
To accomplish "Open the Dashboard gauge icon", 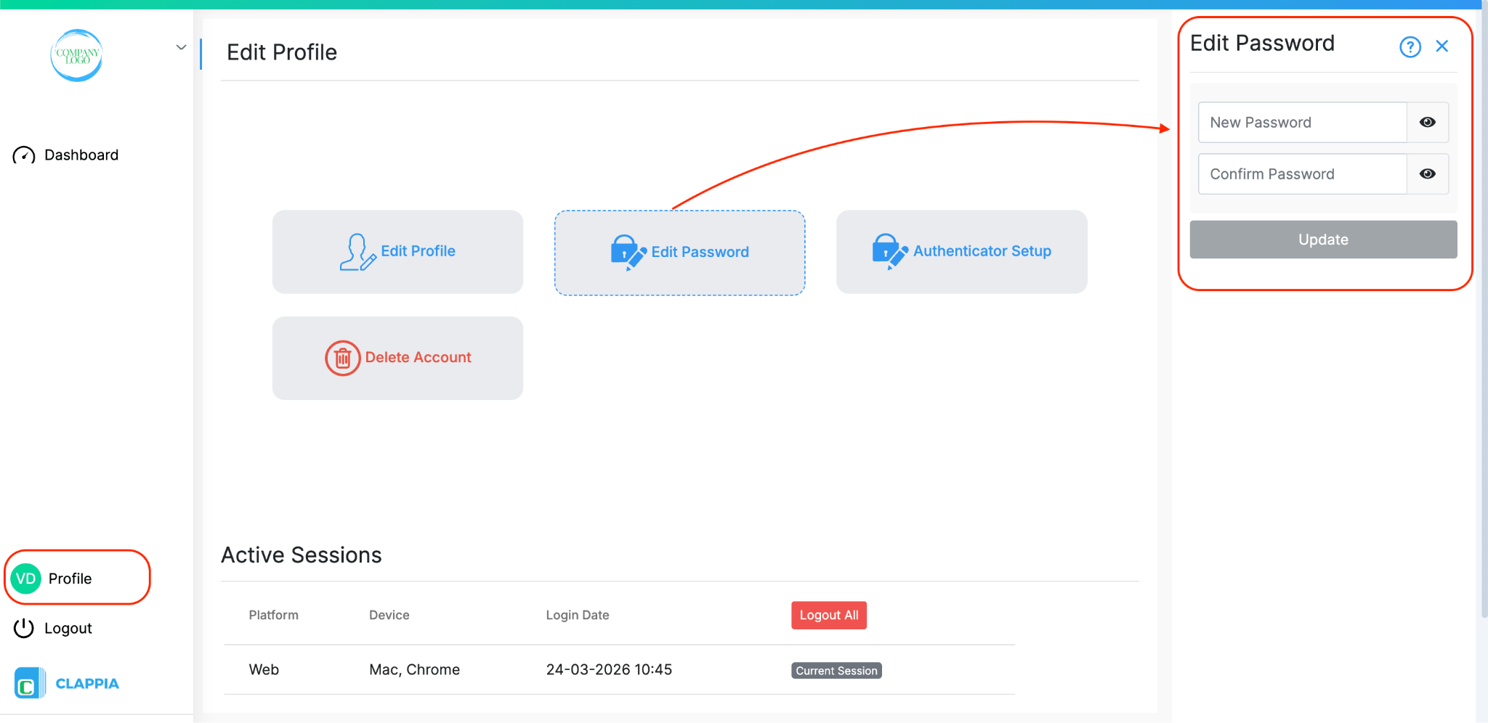I will pos(24,155).
